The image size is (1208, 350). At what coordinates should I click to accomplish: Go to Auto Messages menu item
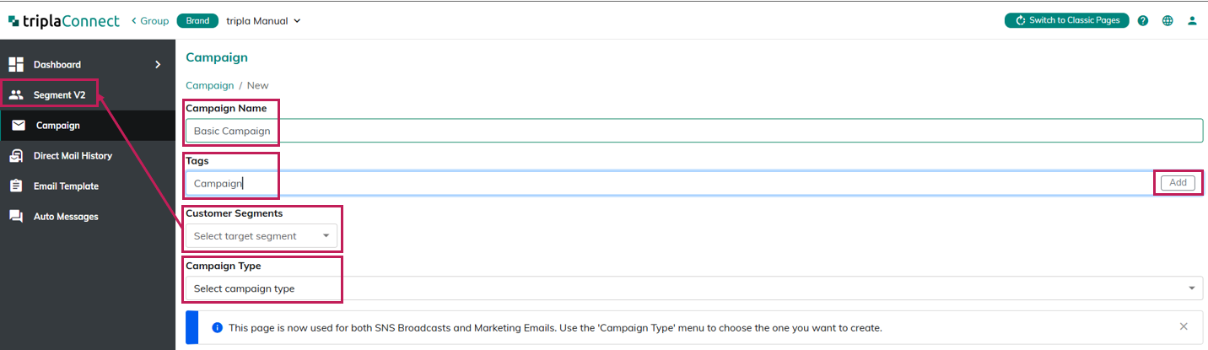(x=66, y=217)
